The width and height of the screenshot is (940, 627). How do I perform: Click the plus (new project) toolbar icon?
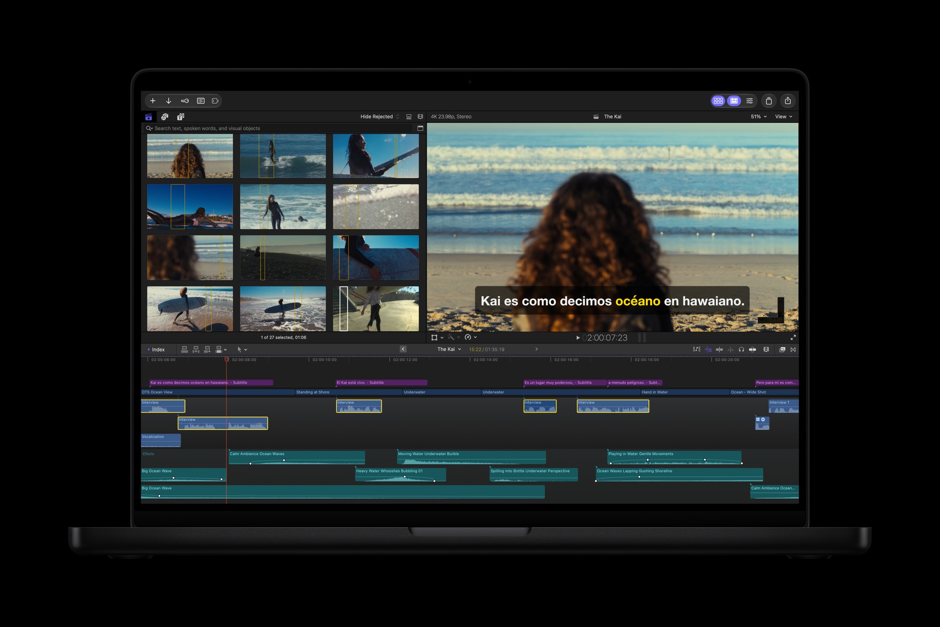153,101
